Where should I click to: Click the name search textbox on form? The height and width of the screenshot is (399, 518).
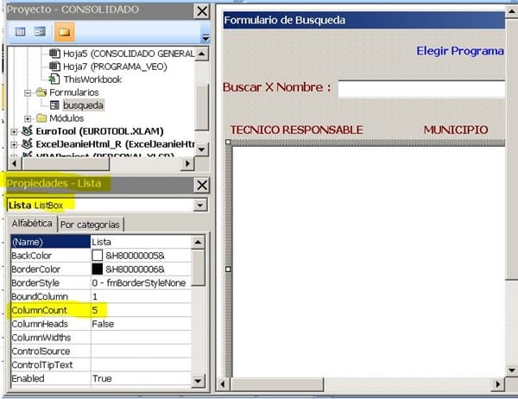pyautogui.click(x=421, y=89)
